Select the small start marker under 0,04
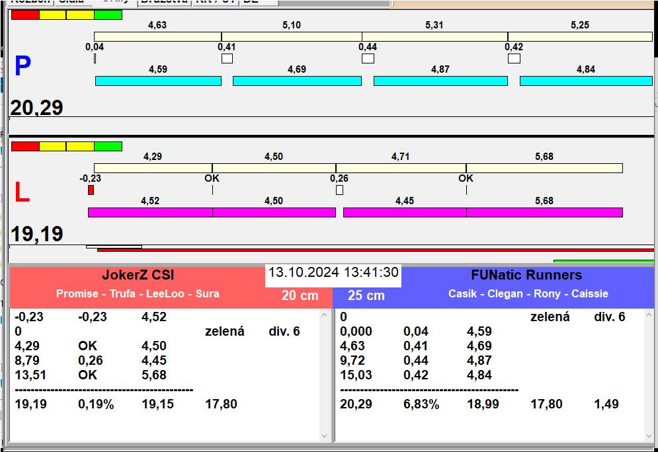Viewport: 658px width, 452px height. pos(95,59)
